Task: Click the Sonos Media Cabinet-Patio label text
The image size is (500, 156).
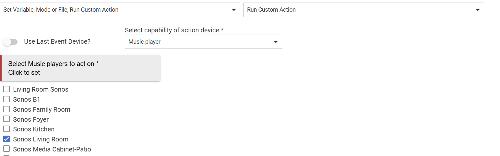Action: (52, 149)
